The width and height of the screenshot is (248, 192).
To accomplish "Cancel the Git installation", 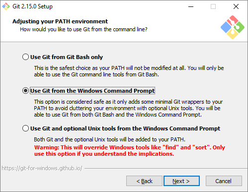I will click(224, 181).
